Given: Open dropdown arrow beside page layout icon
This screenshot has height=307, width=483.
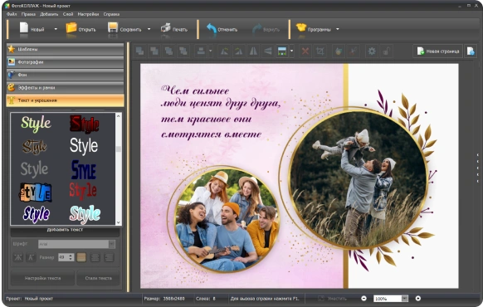Looking at the screenshot, I should pyautogui.click(x=292, y=51).
